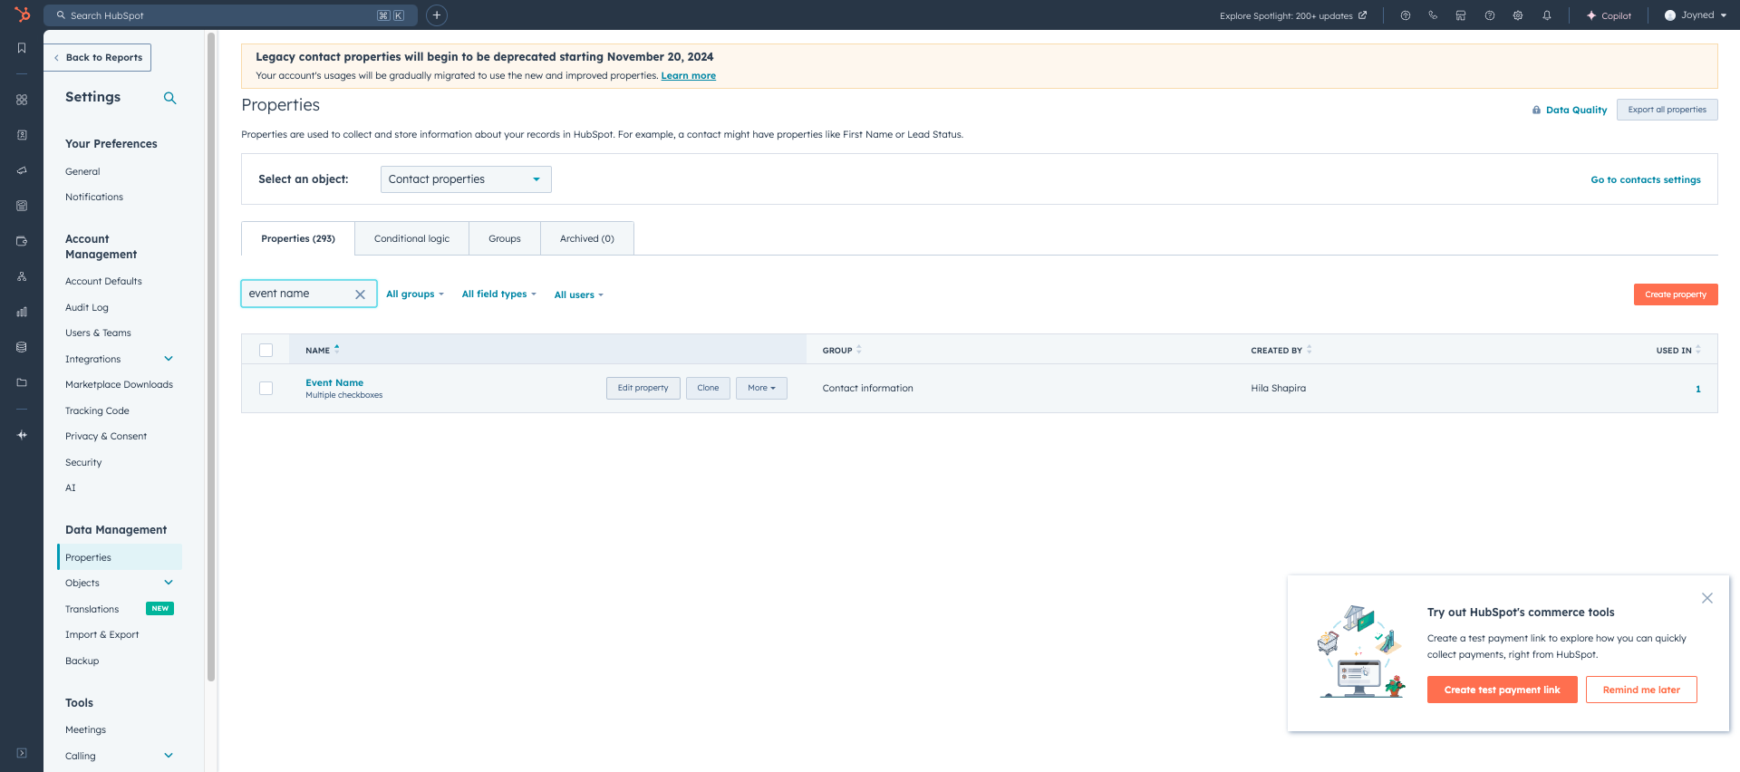Screen dimensions: 1740x772
Task: Open the All field types filter
Action: pos(499,294)
